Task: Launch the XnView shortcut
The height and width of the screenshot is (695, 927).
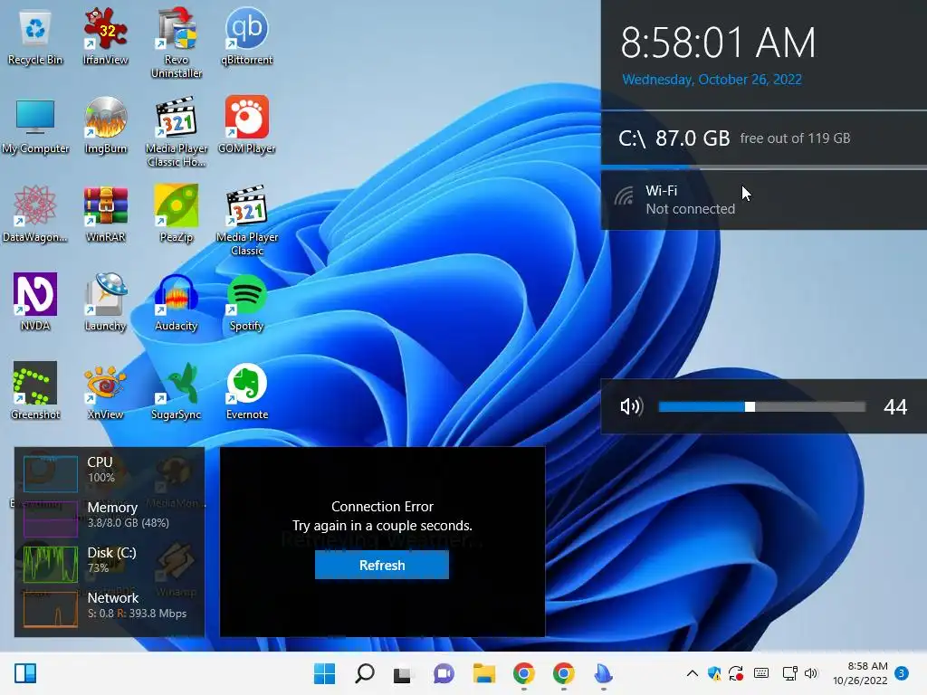Action: pos(105,391)
